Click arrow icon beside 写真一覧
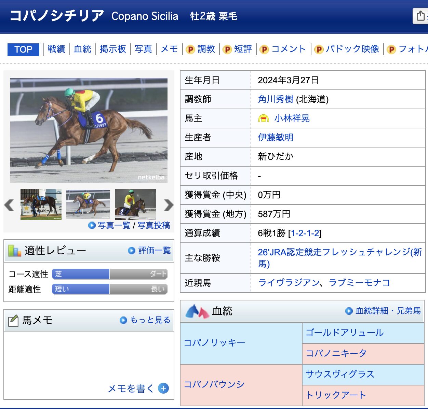 coord(92,225)
